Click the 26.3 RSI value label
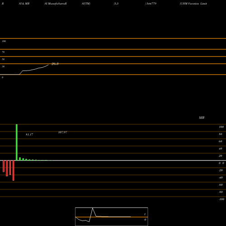This screenshot has height=226, width=226. (x=55, y=64)
